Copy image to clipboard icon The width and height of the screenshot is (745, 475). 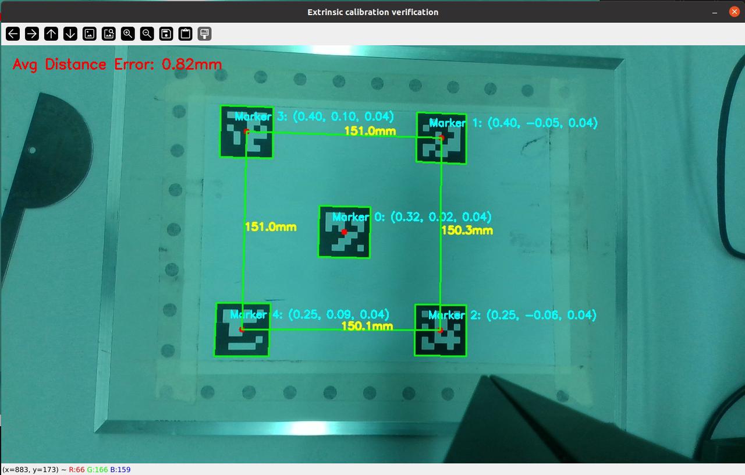[x=186, y=34]
